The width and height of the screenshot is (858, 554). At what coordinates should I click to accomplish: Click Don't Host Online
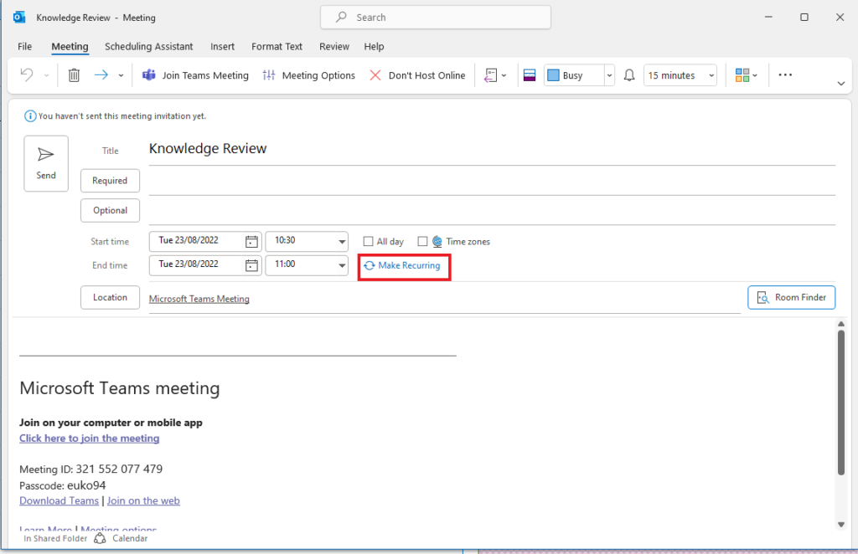(x=417, y=75)
